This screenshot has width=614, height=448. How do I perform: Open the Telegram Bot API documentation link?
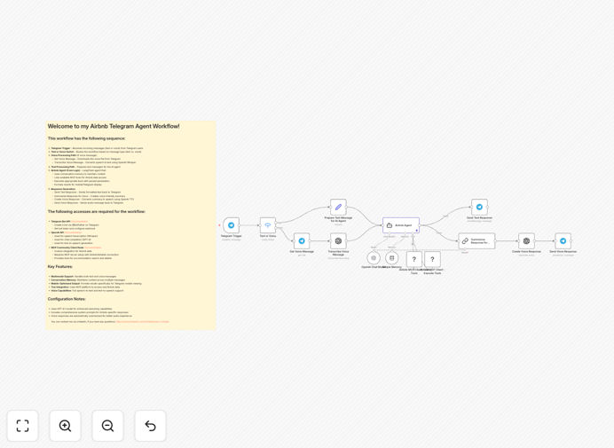pos(80,222)
